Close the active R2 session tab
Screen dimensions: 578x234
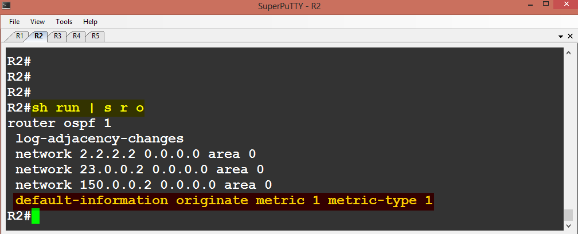[570, 36]
